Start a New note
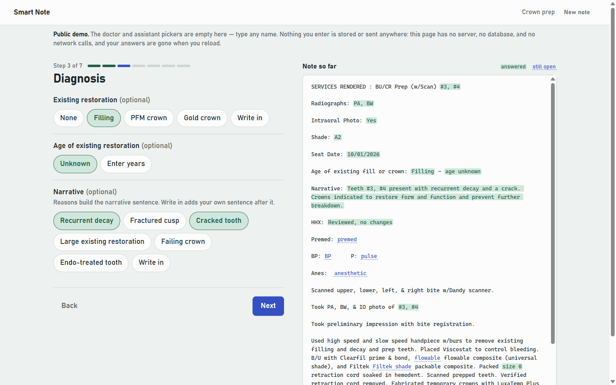The width and height of the screenshot is (616, 385). tap(577, 12)
